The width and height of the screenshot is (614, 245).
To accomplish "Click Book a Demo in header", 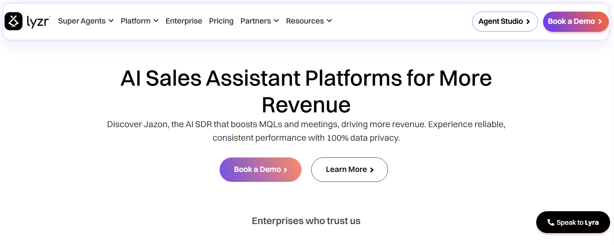I will 576,22.
